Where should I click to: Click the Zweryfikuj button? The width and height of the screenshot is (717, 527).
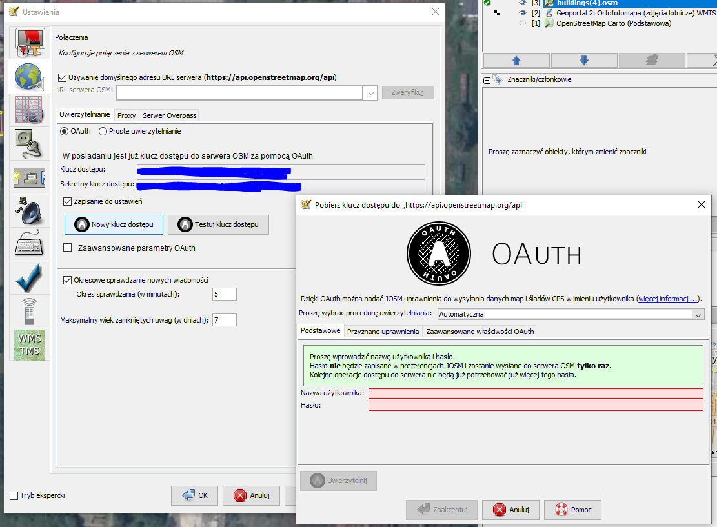[407, 93]
